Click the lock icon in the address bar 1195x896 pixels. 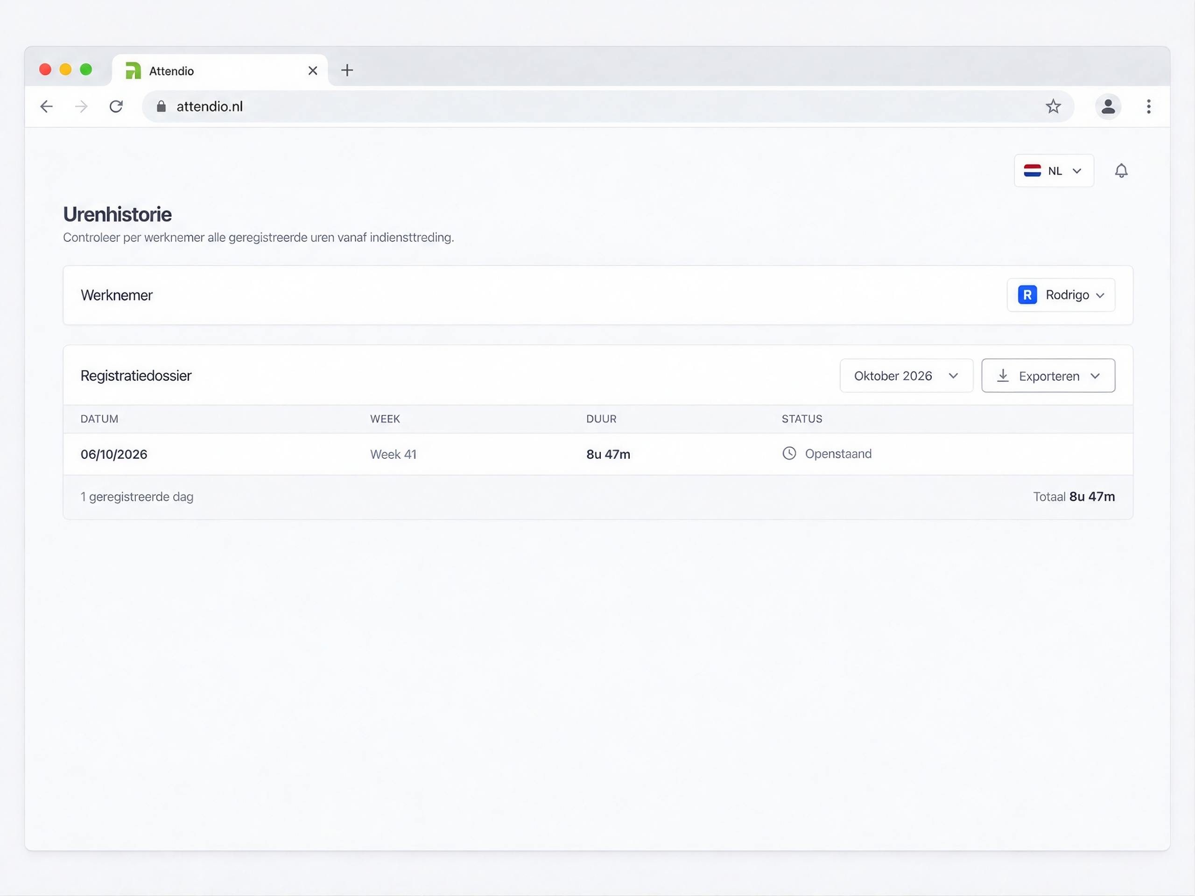161,106
